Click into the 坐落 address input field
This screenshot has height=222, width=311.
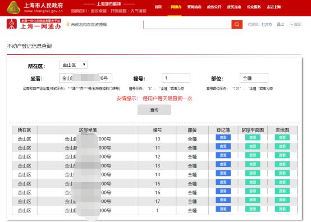tap(85, 78)
